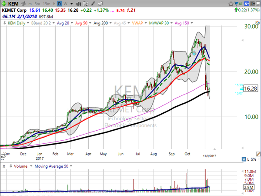Close the volume pane with X
The height and width of the screenshot is (196, 261).
[4, 166]
